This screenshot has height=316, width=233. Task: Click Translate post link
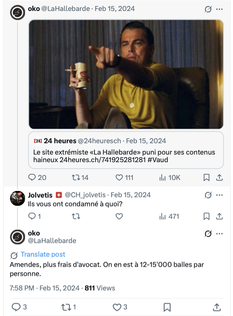click(x=43, y=255)
